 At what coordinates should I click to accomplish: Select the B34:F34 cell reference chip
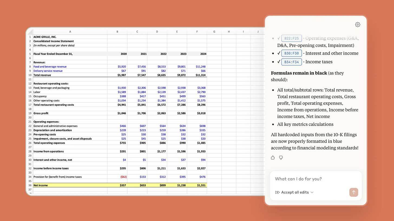click(x=291, y=61)
